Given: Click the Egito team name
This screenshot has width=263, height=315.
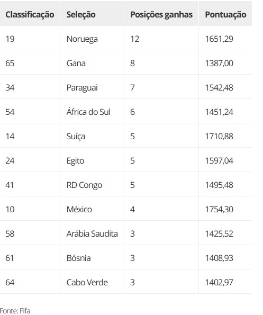Looking at the screenshot, I should pos(75,161).
